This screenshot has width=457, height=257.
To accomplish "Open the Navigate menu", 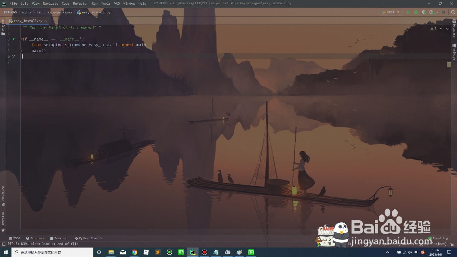I will [51, 3].
